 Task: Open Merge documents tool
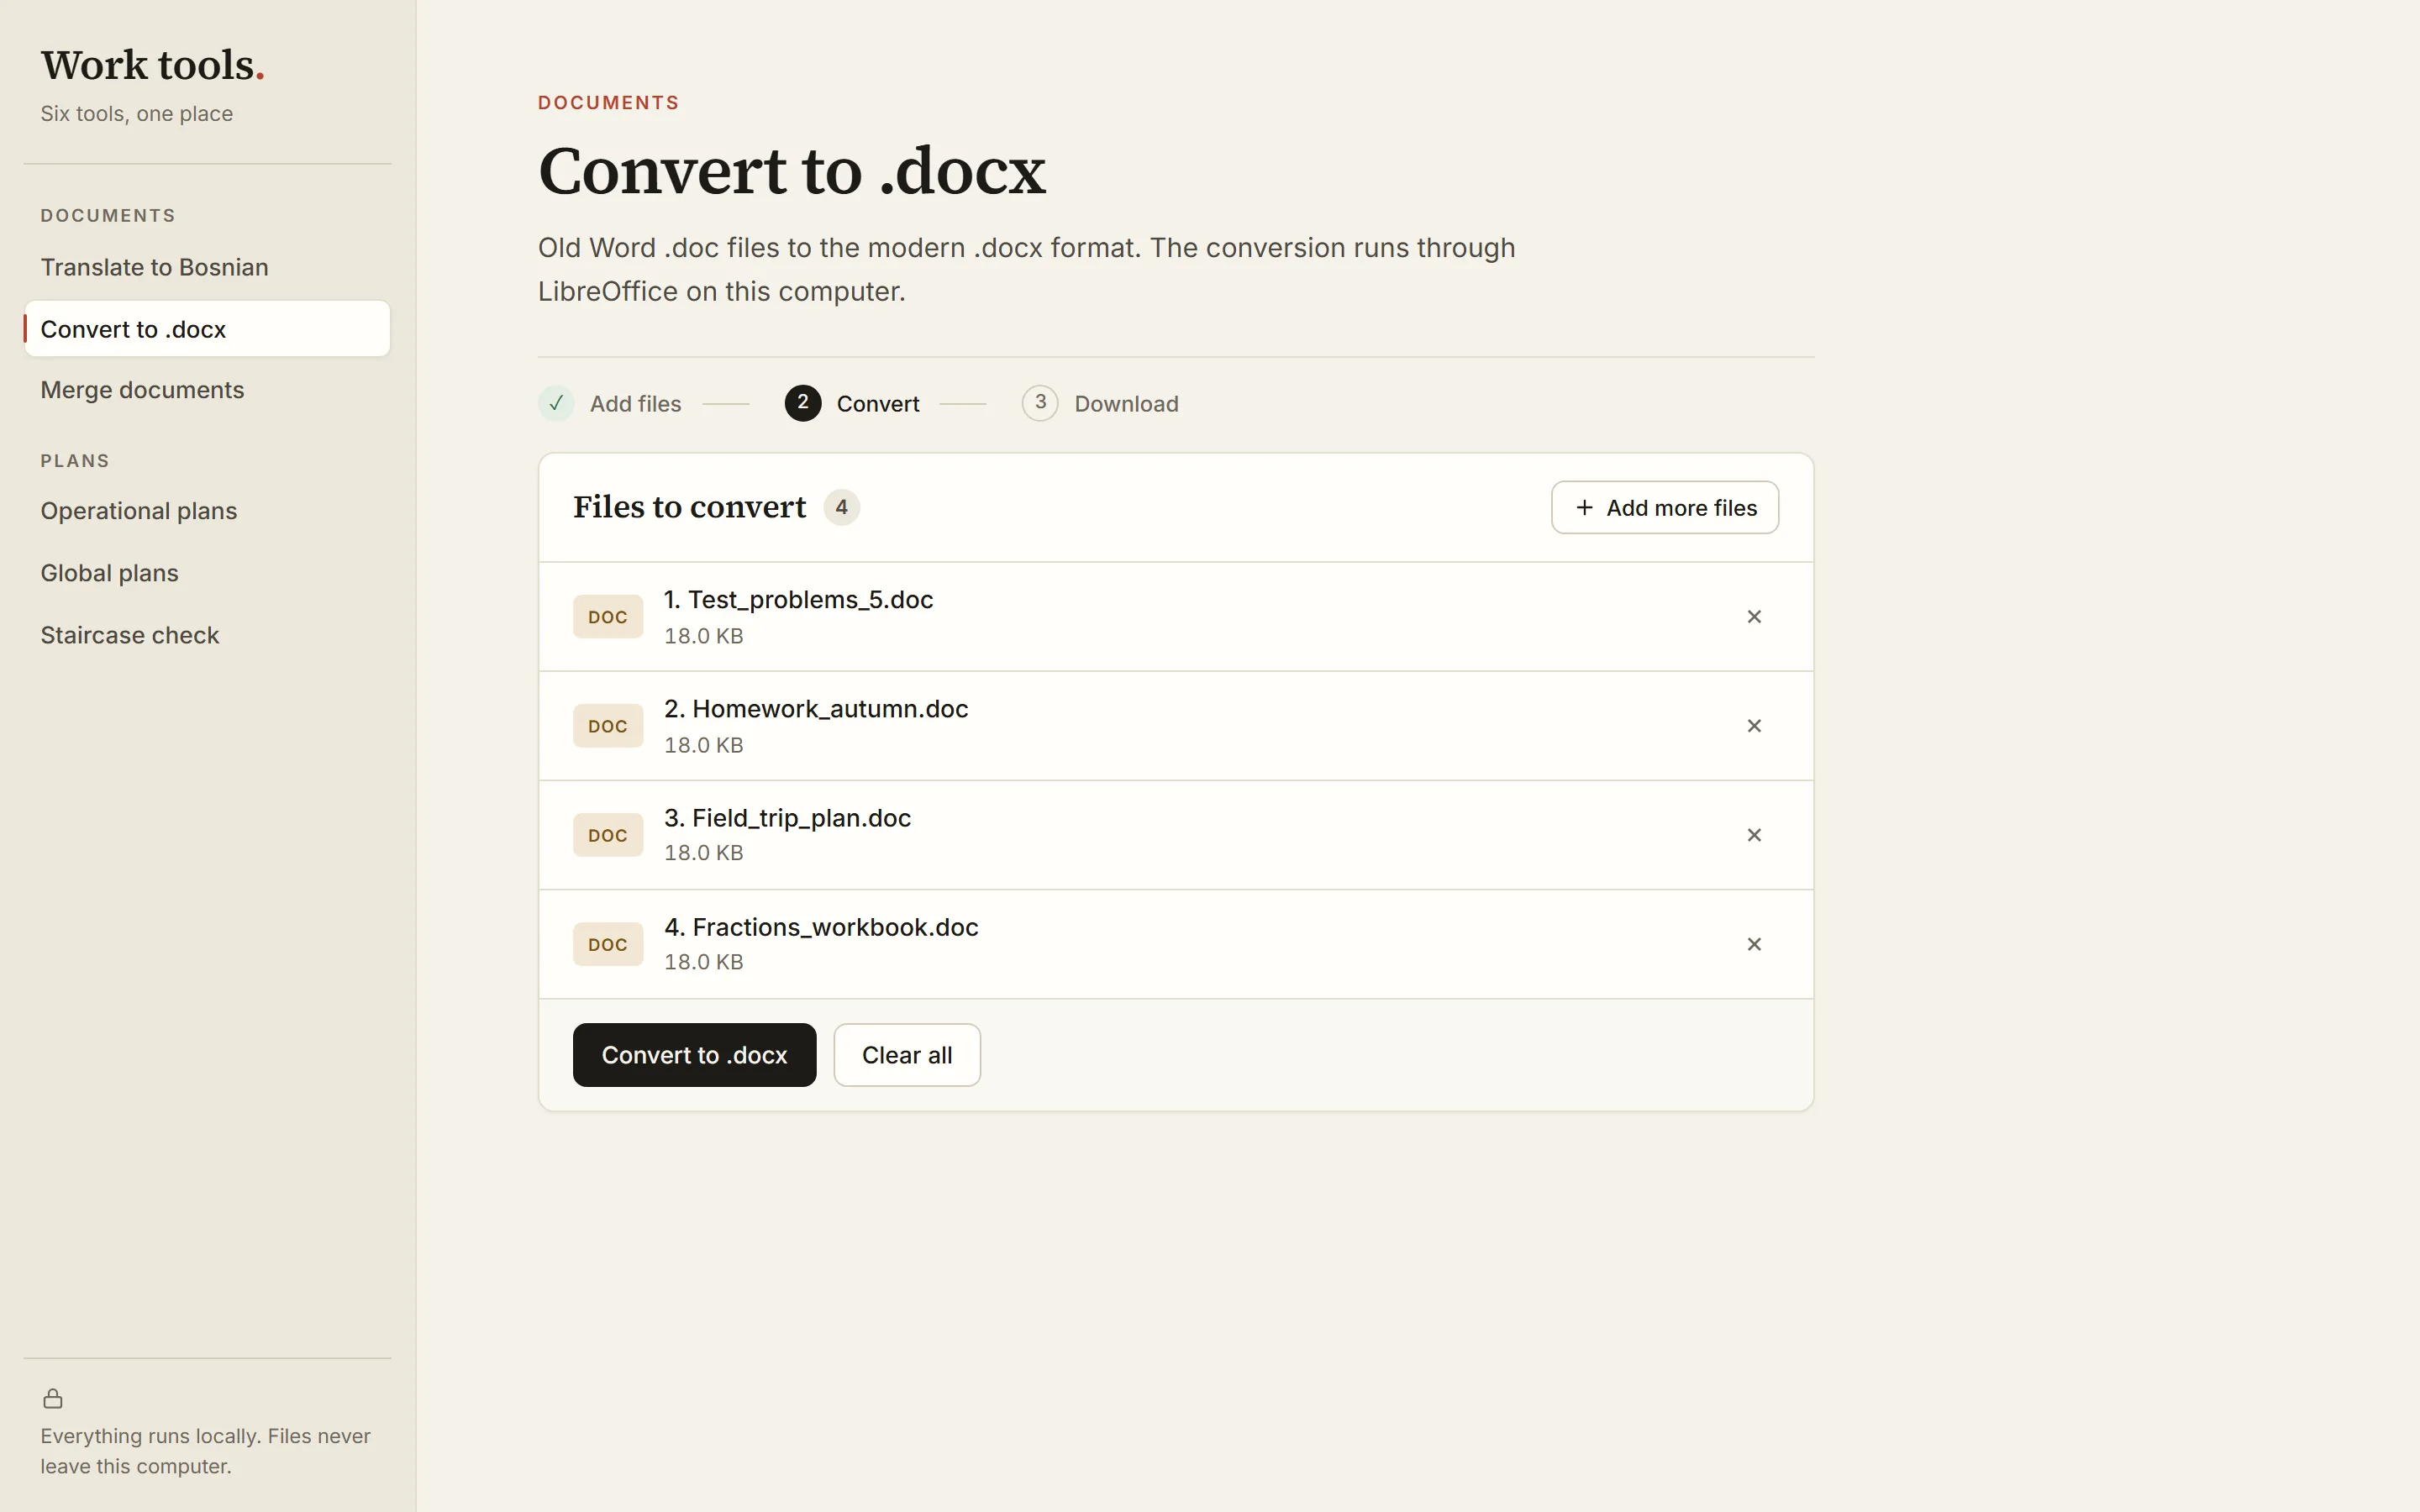207,390
